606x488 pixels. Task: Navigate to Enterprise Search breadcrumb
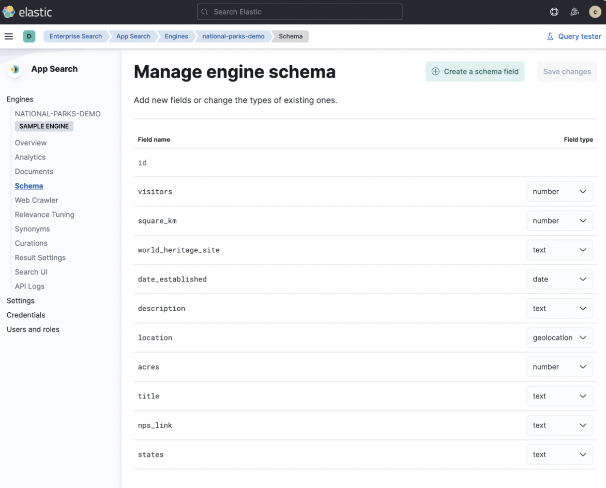pyautogui.click(x=75, y=36)
